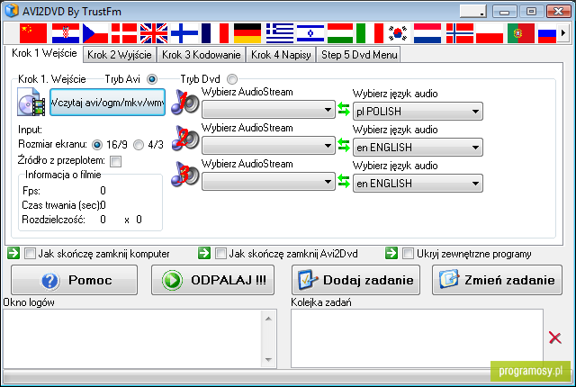Click green swap arrows for audio stream 2
The height and width of the screenshot is (387, 576).
tap(344, 146)
